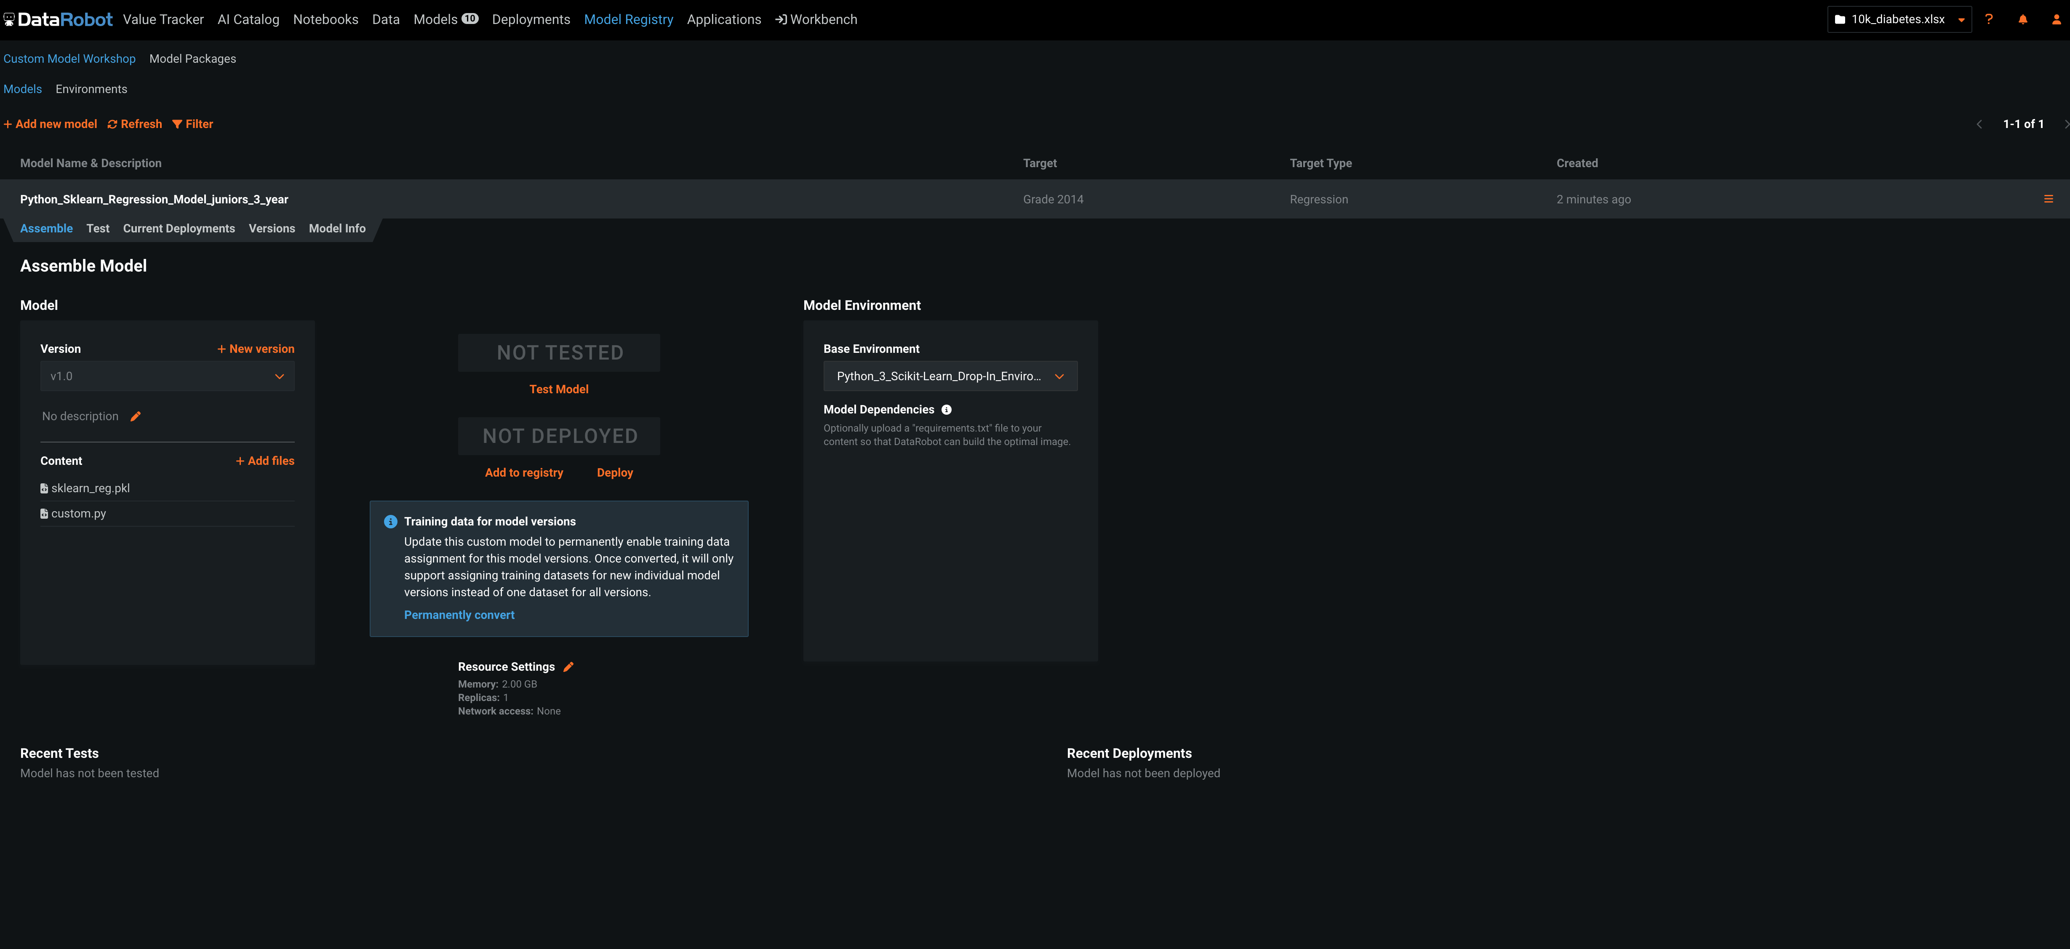Click the model row hamburger menu icon

[x=2048, y=199]
